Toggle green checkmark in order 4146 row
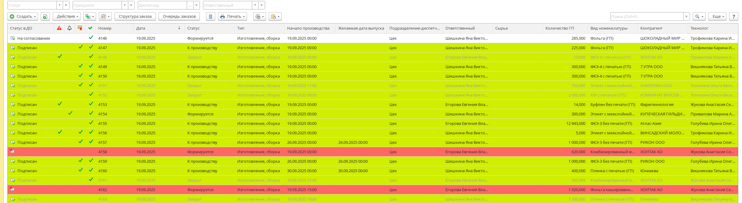The image size is (742, 203). pyautogui.click(x=91, y=38)
